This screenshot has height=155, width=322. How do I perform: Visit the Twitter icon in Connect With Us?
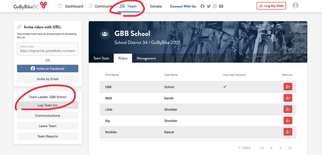(x=209, y=6)
